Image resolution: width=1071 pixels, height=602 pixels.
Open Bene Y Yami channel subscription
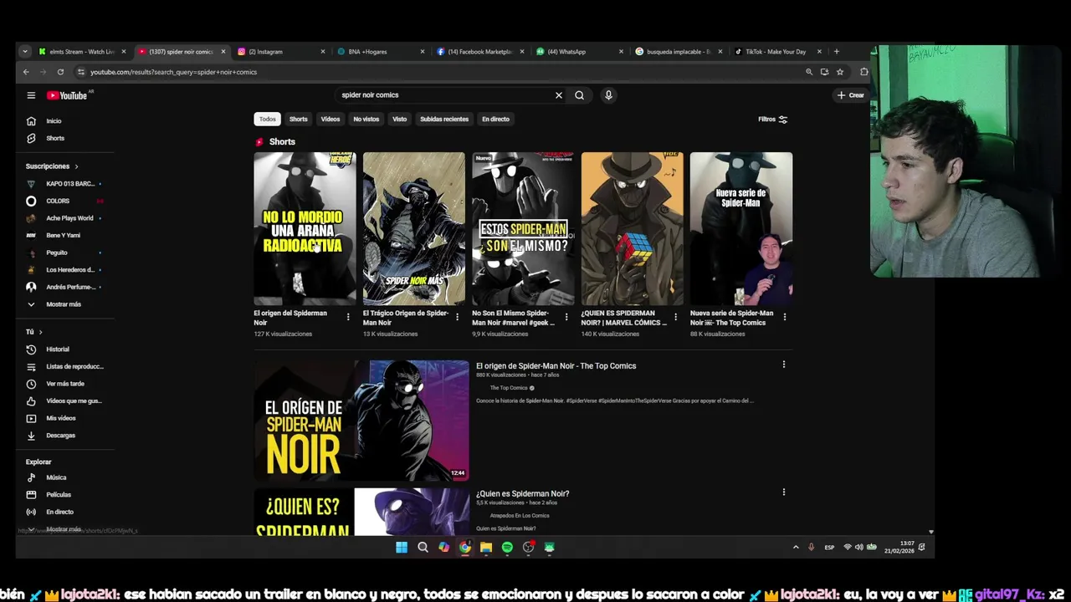click(63, 236)
